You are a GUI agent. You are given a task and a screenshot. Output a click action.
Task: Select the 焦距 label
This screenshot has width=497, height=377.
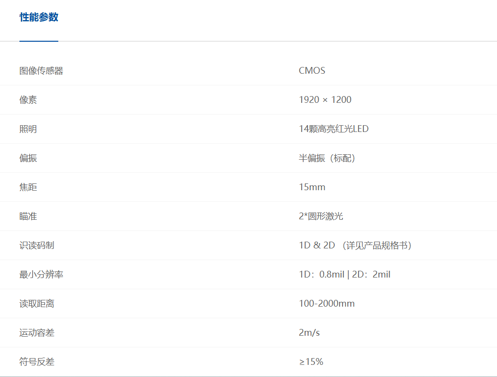28,187
